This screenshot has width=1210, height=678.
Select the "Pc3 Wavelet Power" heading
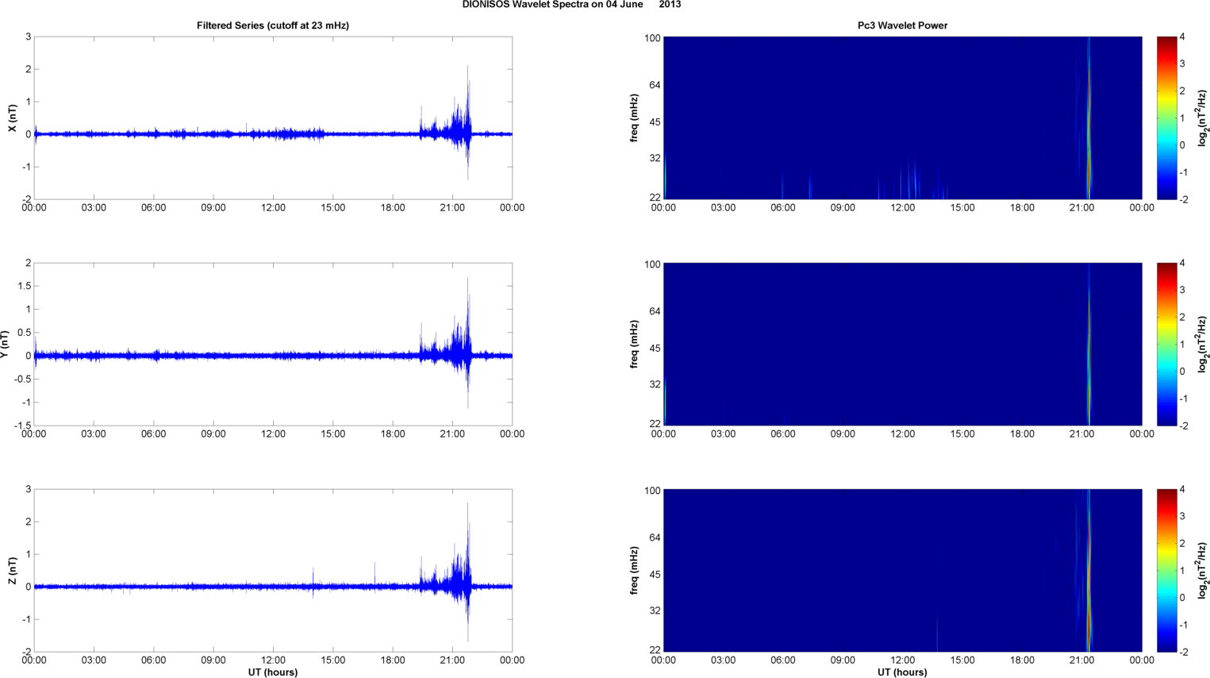[902, 25]
